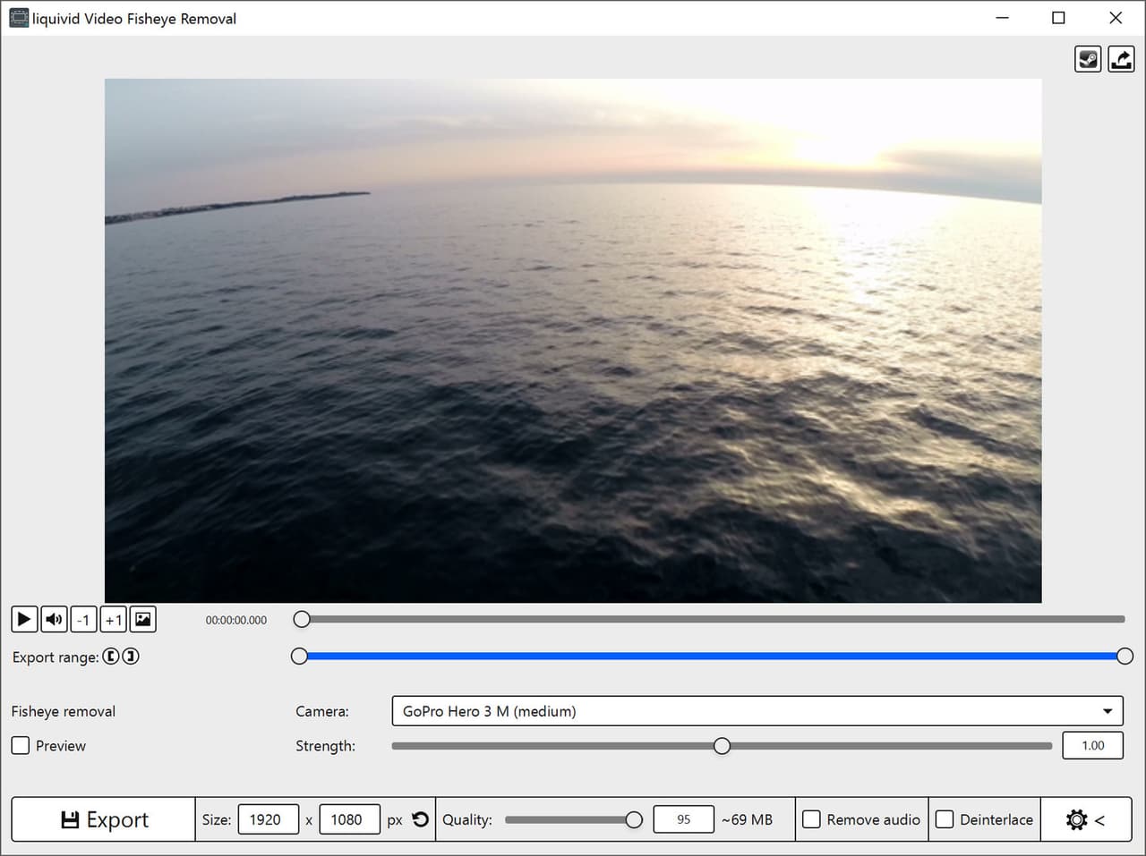Click the 00:00:00.000 timecode text

(236, 620)
